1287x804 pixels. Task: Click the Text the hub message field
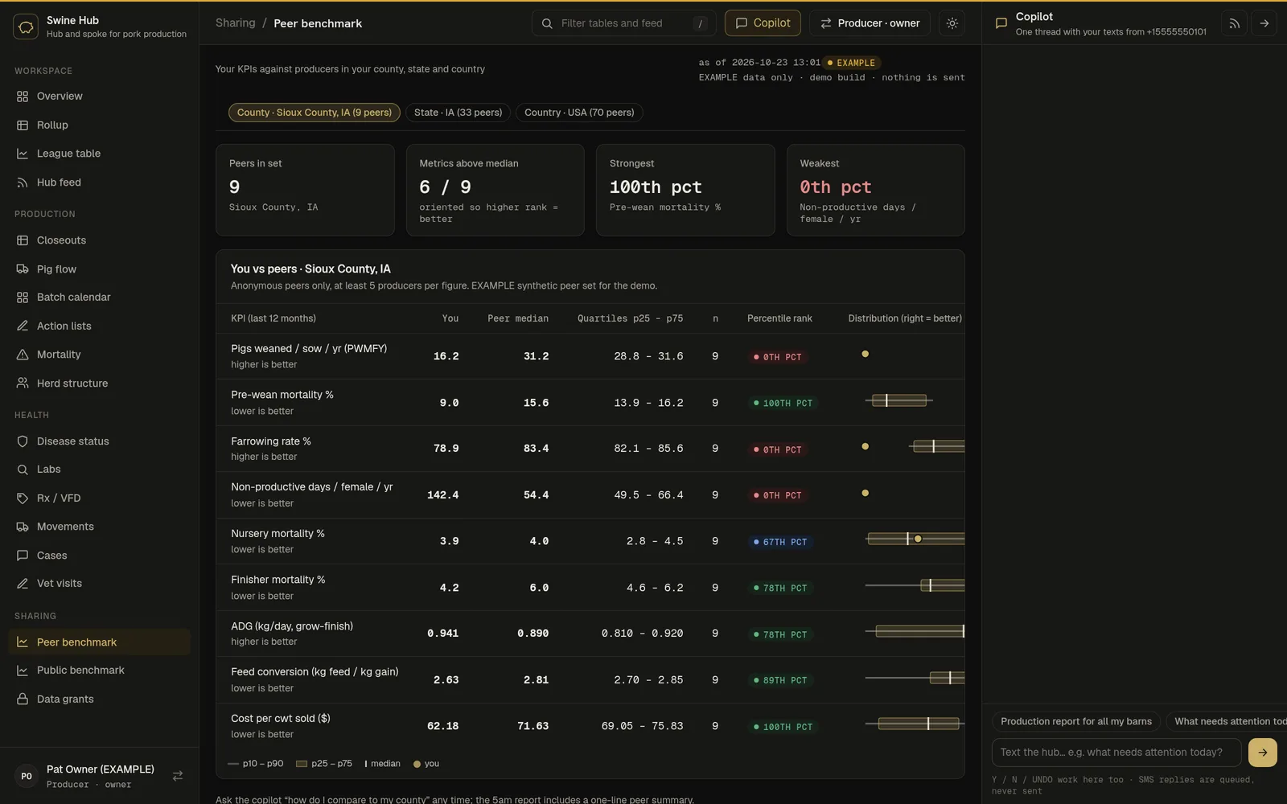(x=1116, y=753)
